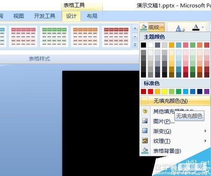This screenshot has width=211, height=176.
Task: Click the 主题颜色 section heading
Action: [x=154, y=37]
